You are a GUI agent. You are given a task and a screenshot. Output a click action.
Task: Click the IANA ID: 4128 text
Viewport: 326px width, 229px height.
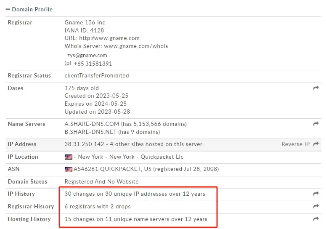(84, 30)
